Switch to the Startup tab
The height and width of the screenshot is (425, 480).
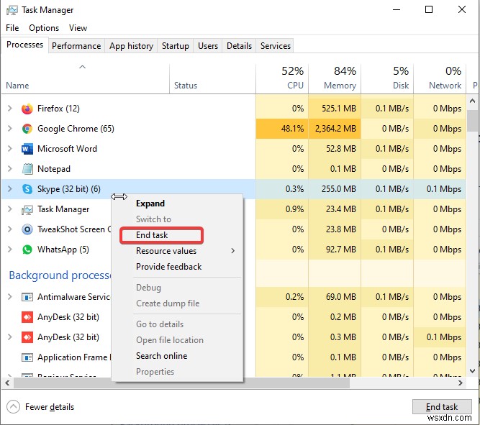[x=175, y=46]
